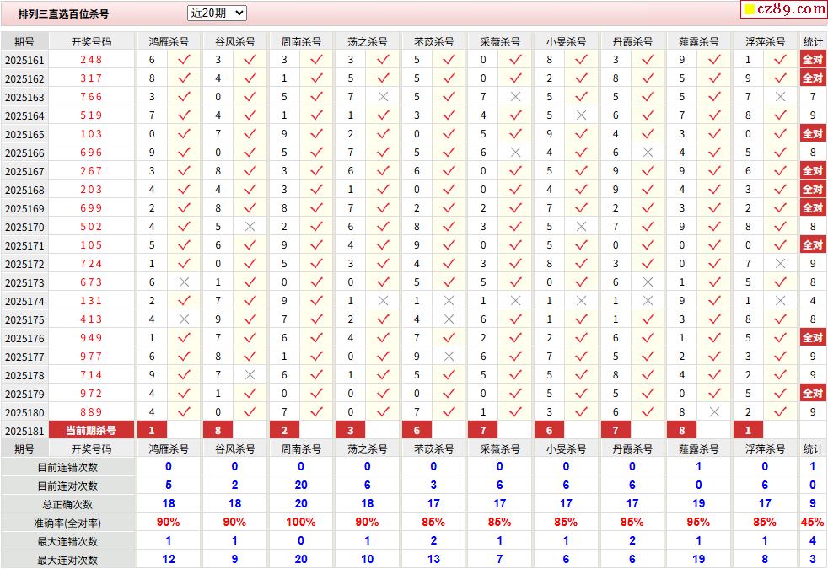Click issue number 2025181
Screen dimensions: 828x569
click(24, 431)
